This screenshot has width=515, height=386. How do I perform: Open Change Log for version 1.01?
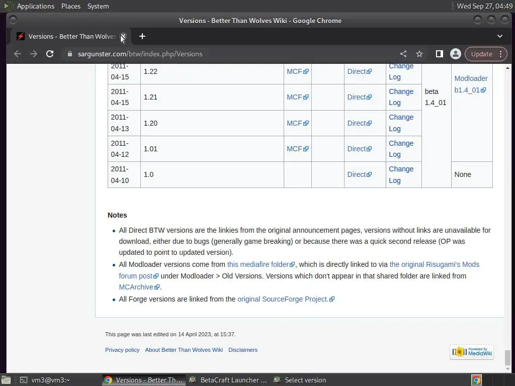(401, 149)
